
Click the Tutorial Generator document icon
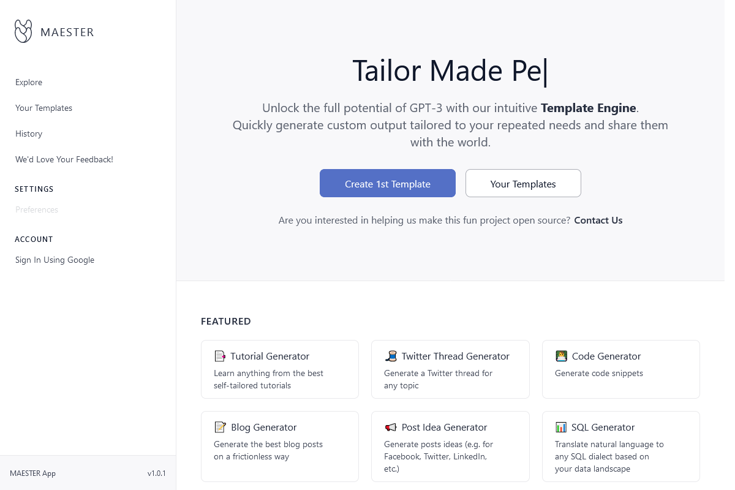point(220,356)
